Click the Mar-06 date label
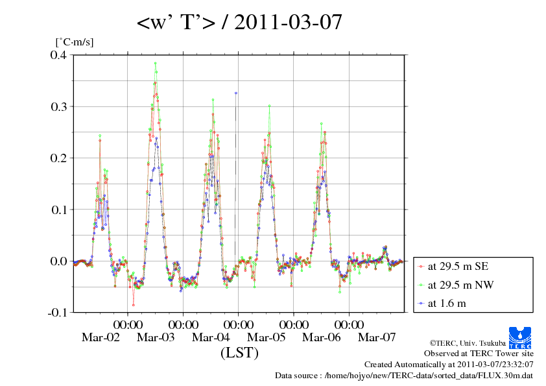 point(321,337)
